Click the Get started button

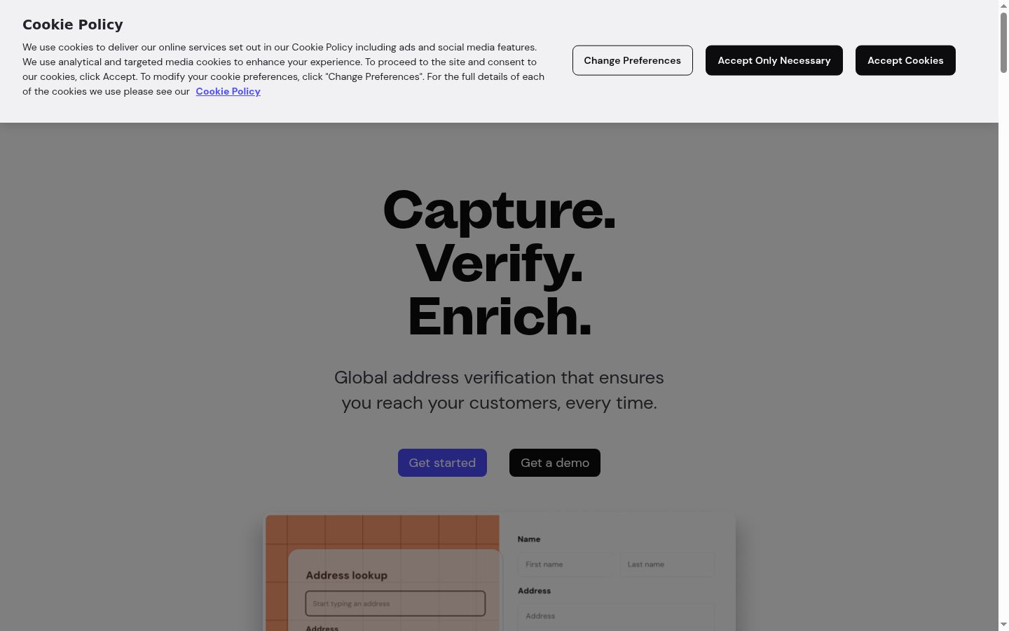coord(442,463)
